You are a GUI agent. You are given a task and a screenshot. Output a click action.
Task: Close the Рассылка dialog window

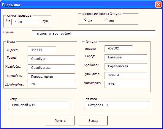point(158,5)
